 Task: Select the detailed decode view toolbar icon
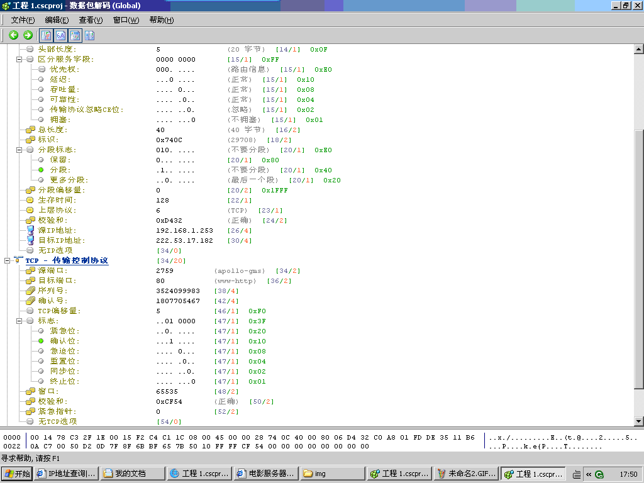tap(75, 35)
